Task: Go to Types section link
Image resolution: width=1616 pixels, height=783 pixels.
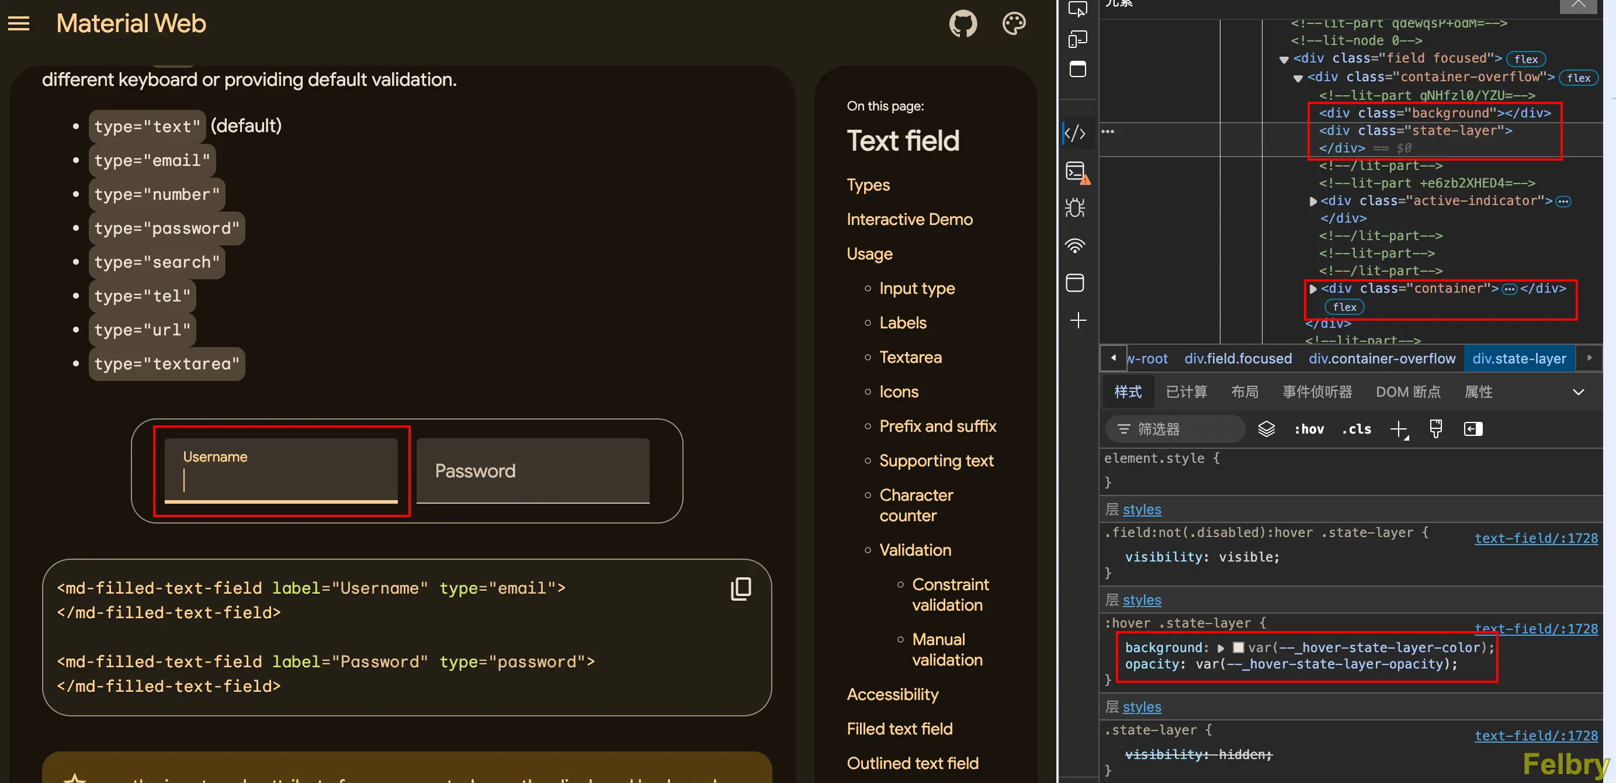Action: pos(868,185)
